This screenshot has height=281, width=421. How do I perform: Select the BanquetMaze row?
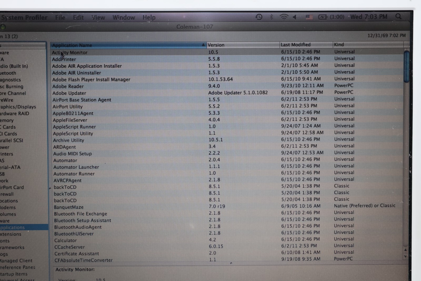[227, 207]
